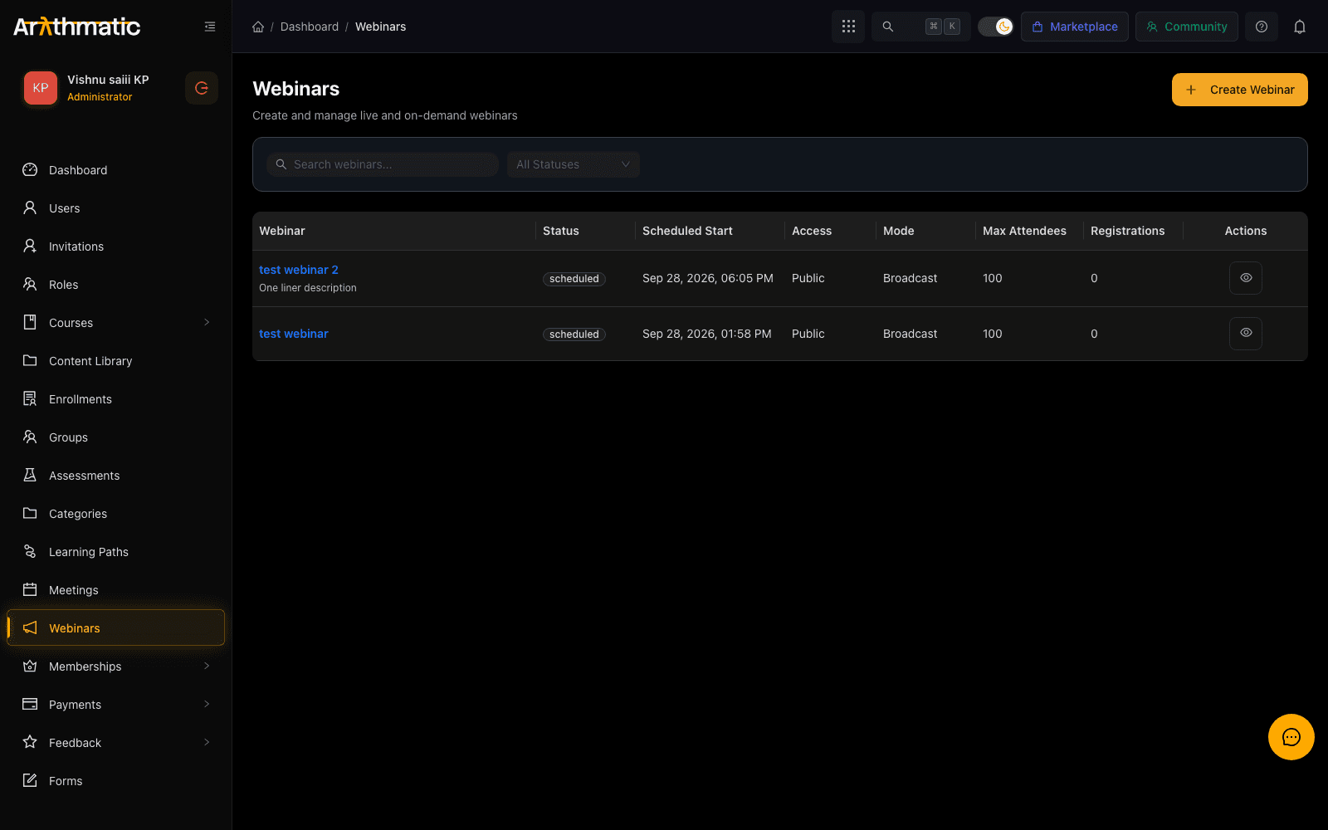Expand the Payments submenu
This screenshot has height=830, width=1328.
(x=207, y=705)
